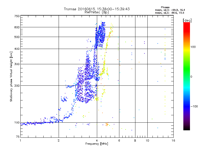Click the 'Phases' header text
This screenshot has height=153, width=204.
[165, 7]
